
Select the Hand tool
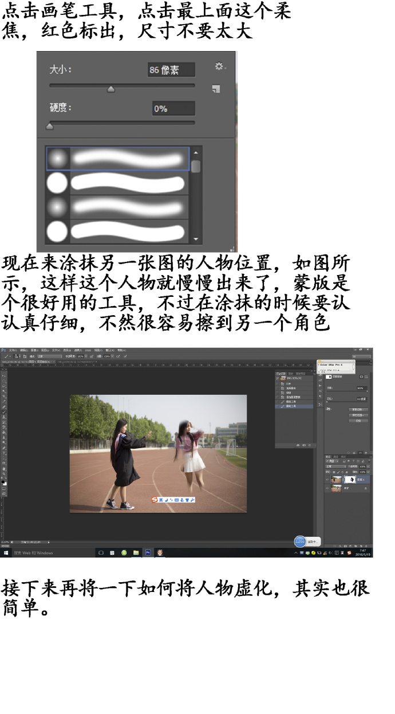pos(4,469)
